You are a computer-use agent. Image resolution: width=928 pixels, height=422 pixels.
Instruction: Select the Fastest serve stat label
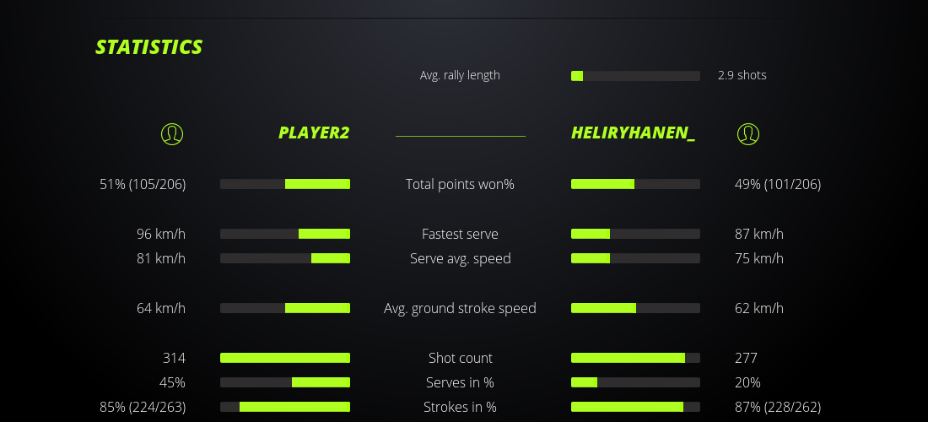pyautogui.click(x=460, y=234)
